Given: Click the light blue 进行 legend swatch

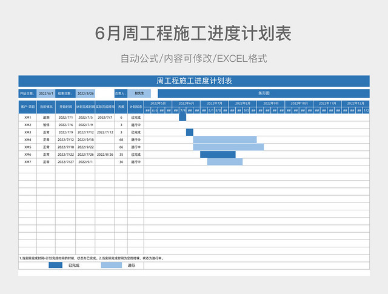Looking at the screenshot, I should [112, 266].
